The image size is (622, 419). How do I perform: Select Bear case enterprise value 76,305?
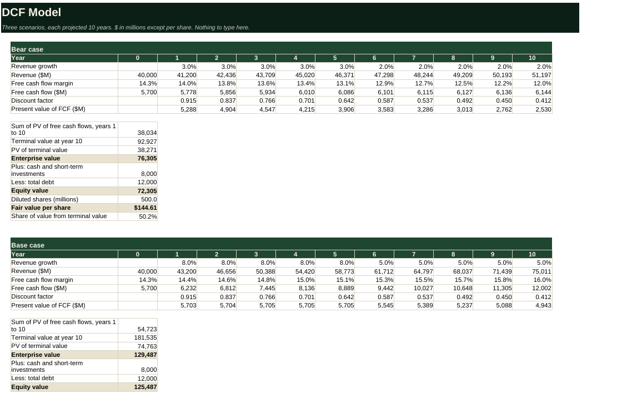point(138,158)
